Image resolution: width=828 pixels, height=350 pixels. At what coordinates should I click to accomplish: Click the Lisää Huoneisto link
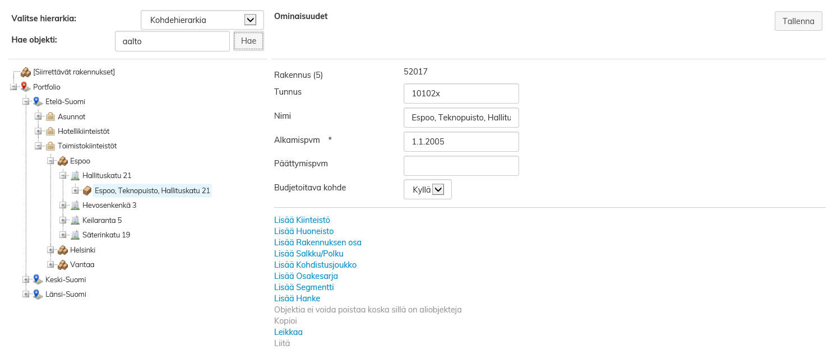coord(304,231)
